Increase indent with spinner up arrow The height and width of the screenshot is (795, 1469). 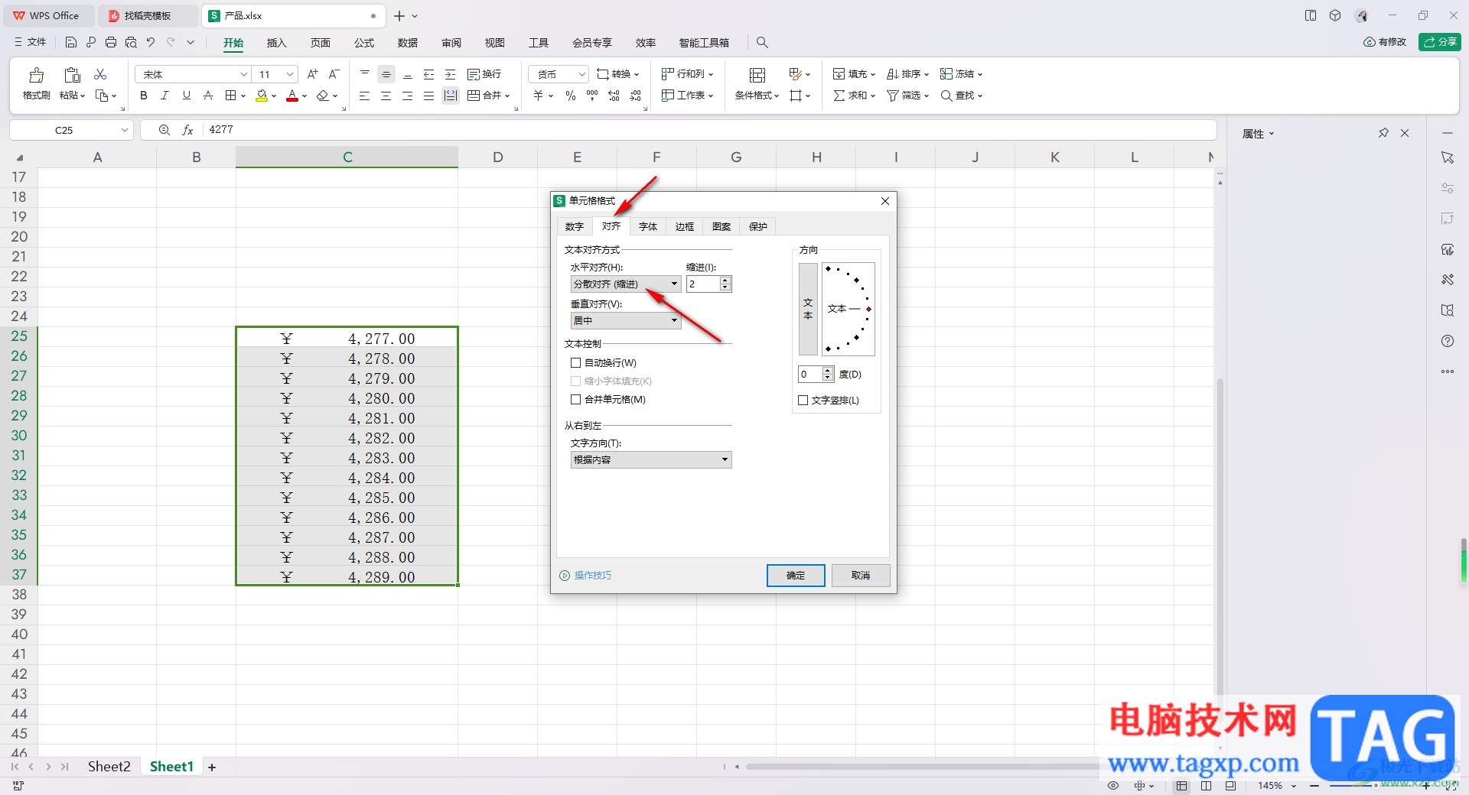click(725, 281)
